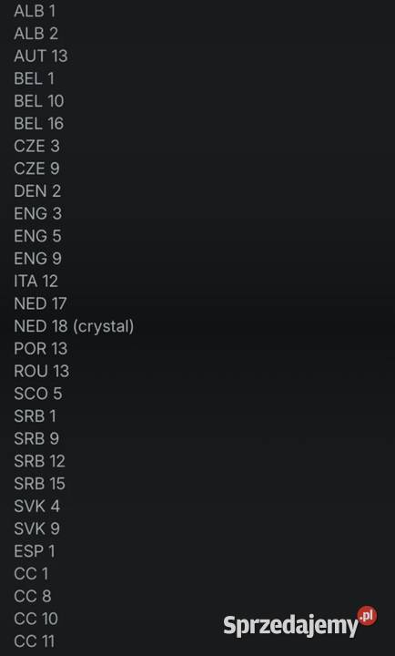The height and width of the screenshot is (656, 395).
Task: Click on BEL 16 text
Action: pos(39,123)
